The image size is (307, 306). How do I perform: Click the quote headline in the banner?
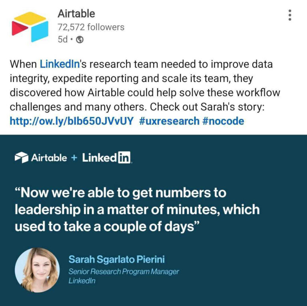[x=137, y=209]
